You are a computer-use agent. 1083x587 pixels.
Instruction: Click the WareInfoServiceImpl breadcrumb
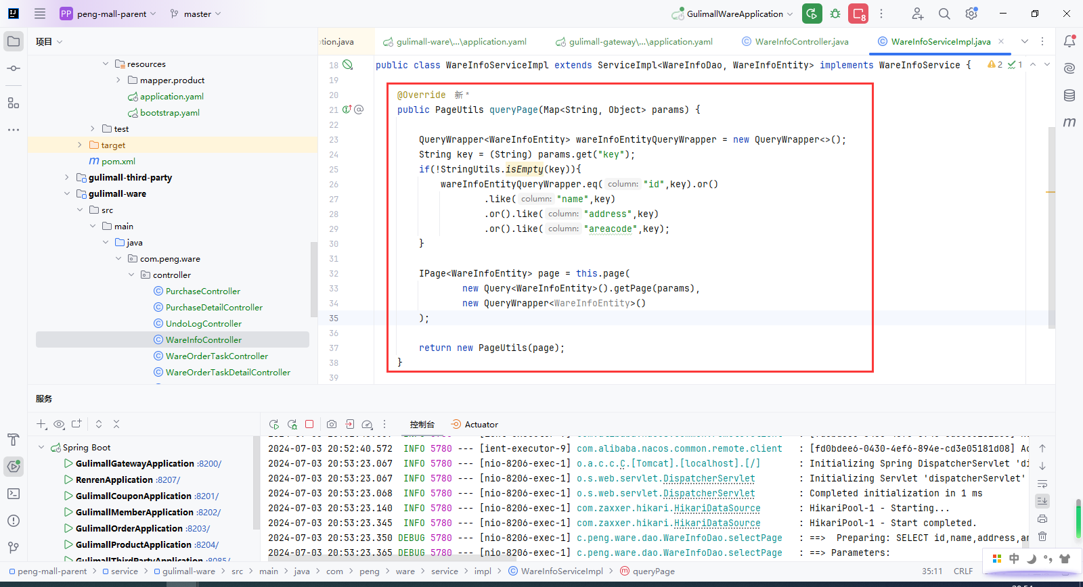[x=562, y=571]
